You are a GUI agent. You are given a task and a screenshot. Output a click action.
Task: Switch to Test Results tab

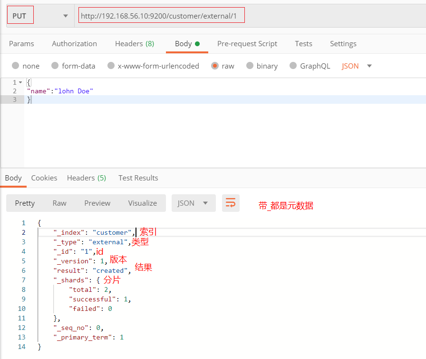[138, 178]
